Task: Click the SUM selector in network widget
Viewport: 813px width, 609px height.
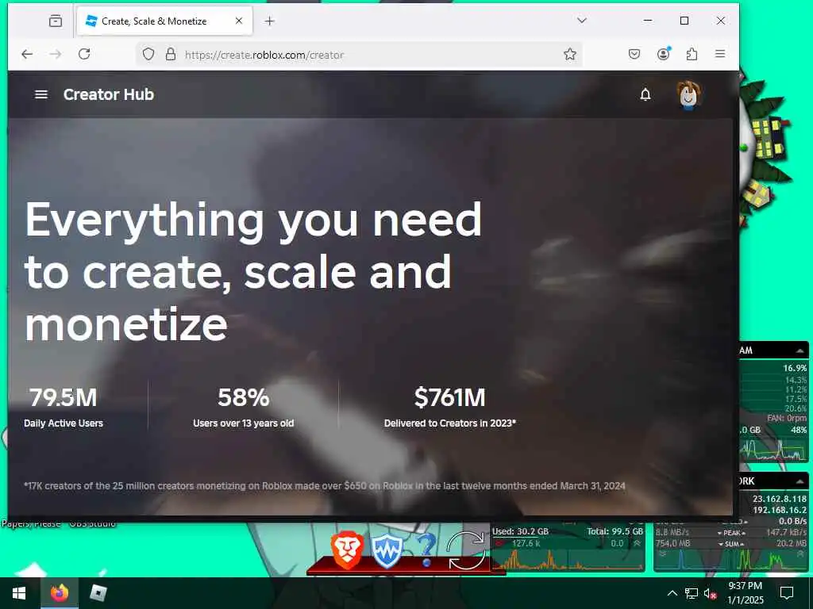Action: [x=731, y=544]
